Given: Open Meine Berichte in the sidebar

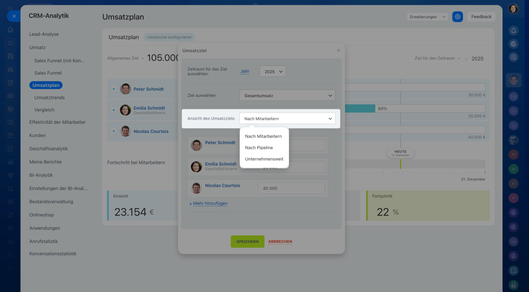Looking at the screenshot, I should 45,162.
